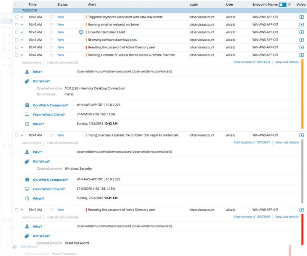Image resolution: width=307 pixels, height=256 pixels.
Task: Collapse the 10:42 AM remote PC access alert
Action: [x=22, y=55]
